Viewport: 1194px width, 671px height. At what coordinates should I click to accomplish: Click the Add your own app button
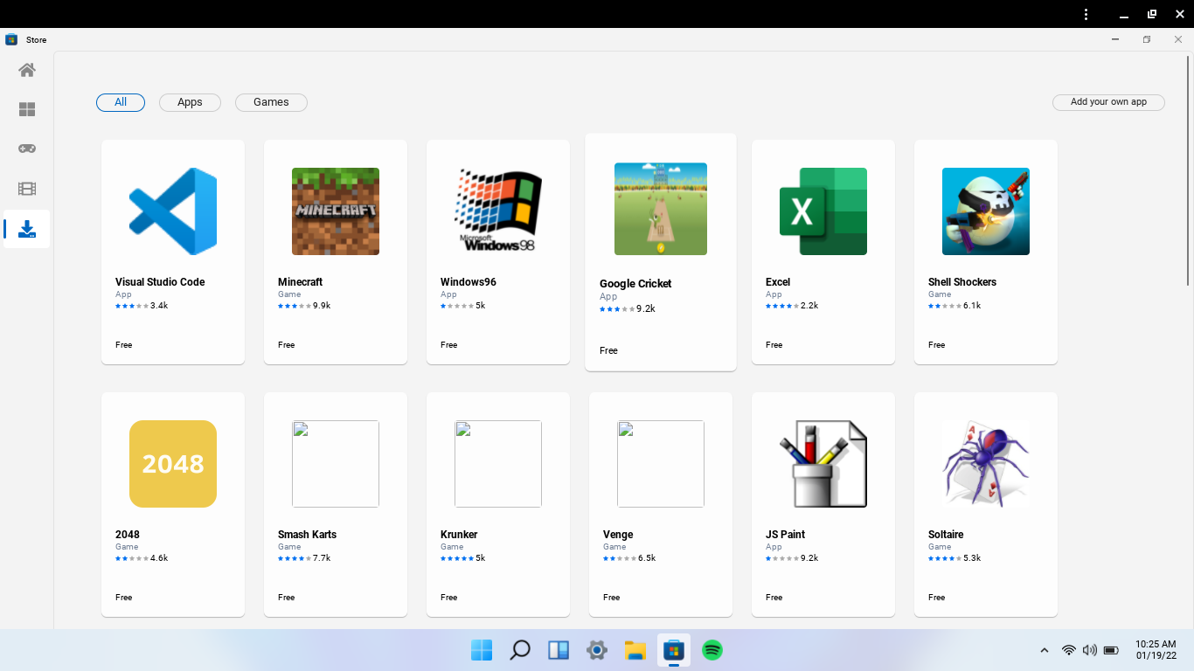tap(1108, 102)
